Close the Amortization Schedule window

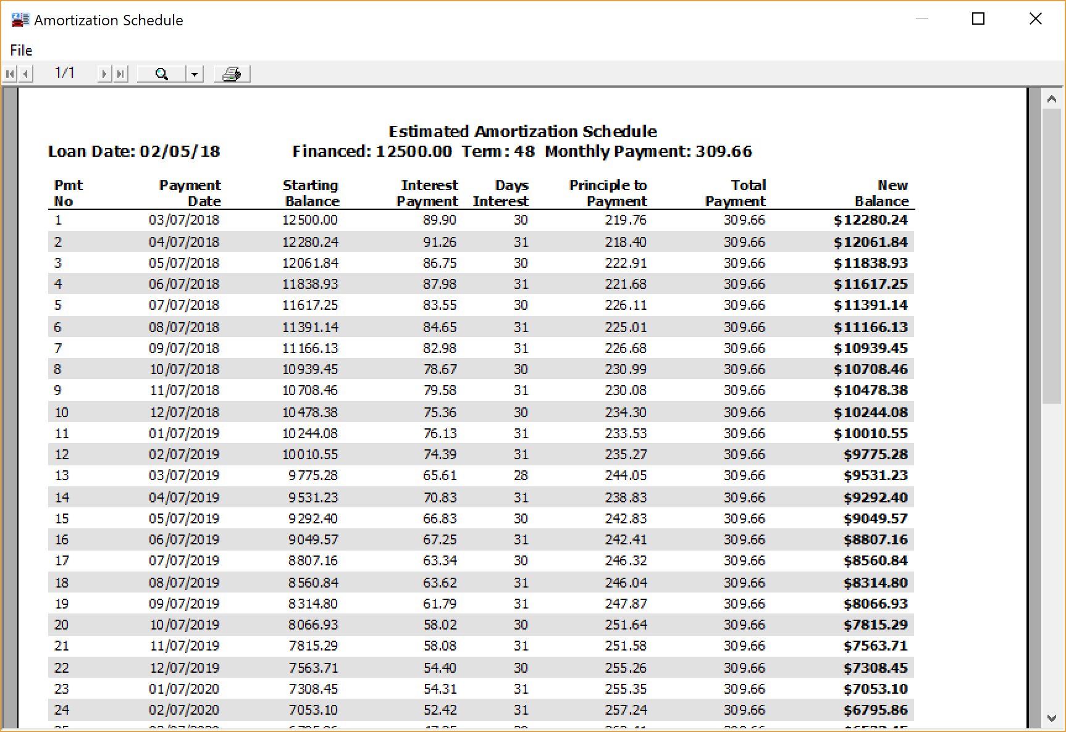click(x=1036, y=19)
